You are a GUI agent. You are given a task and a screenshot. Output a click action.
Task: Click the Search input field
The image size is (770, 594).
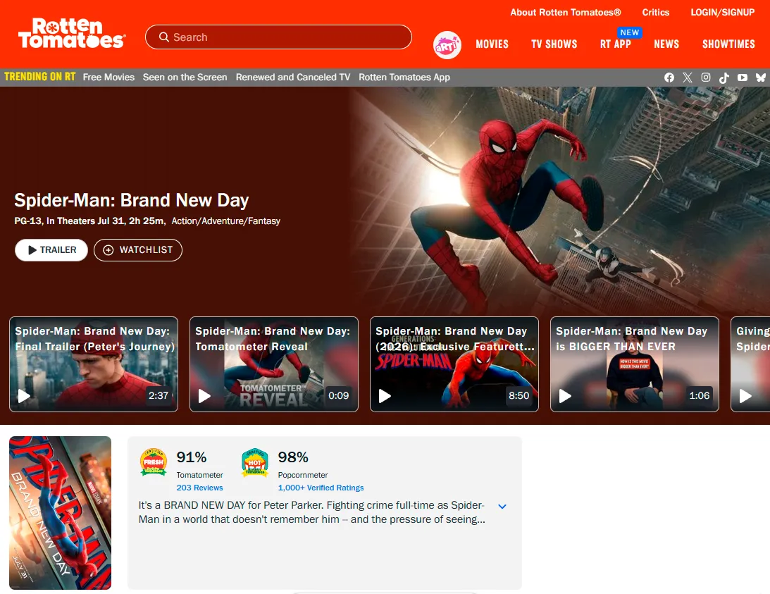pyautogui.click(x=278, y=37)
